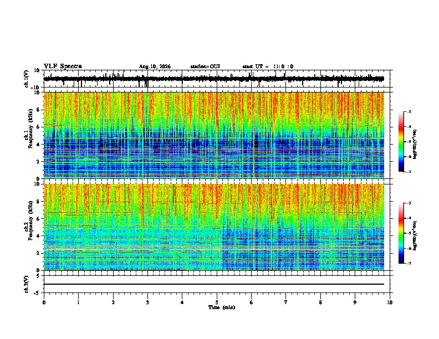Click the ch.1 spectrogram panel

pyautogui.click(x=214, y=135)
